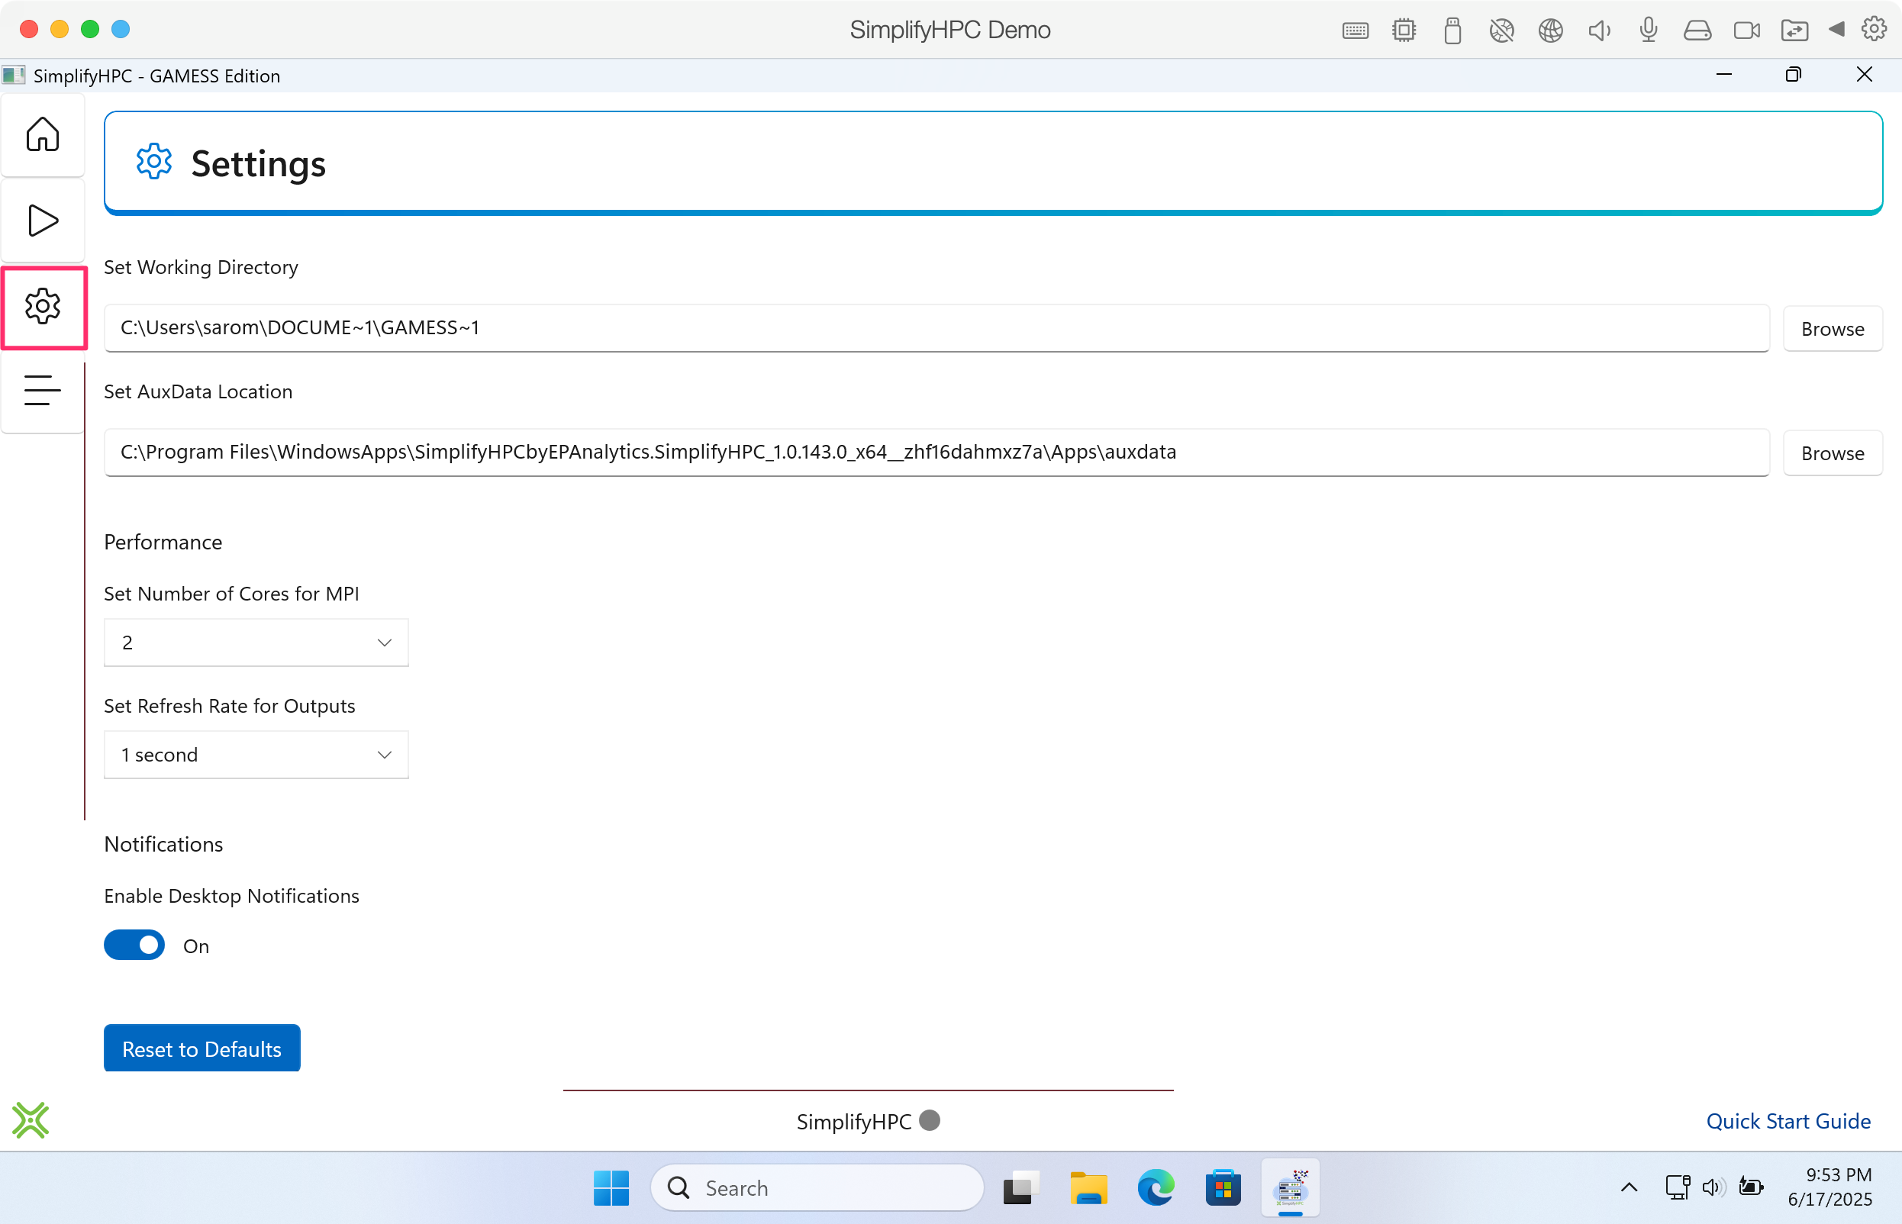
Task: Click the green X logo icon
Action: pos(31,1120)
